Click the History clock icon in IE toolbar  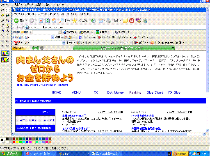pyautogui.click(x=93, y=21)
